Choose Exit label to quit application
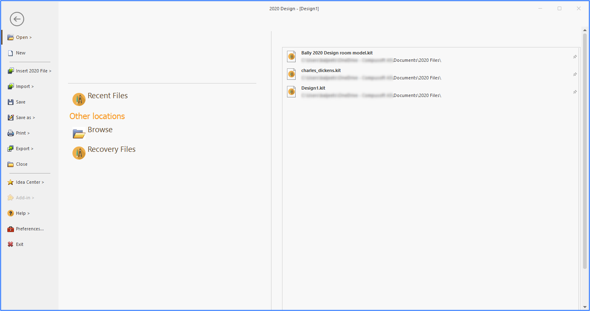 click(x=20, y=244)
